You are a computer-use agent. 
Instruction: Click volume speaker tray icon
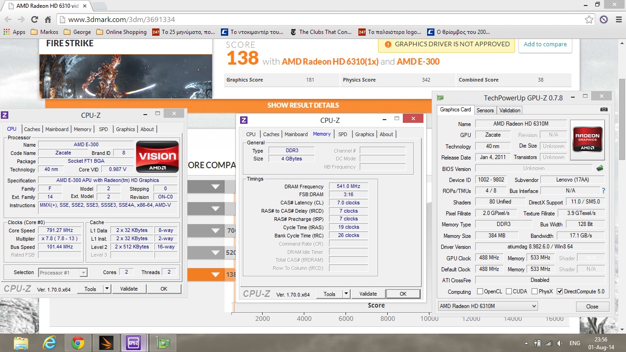(x=559, y=343)
